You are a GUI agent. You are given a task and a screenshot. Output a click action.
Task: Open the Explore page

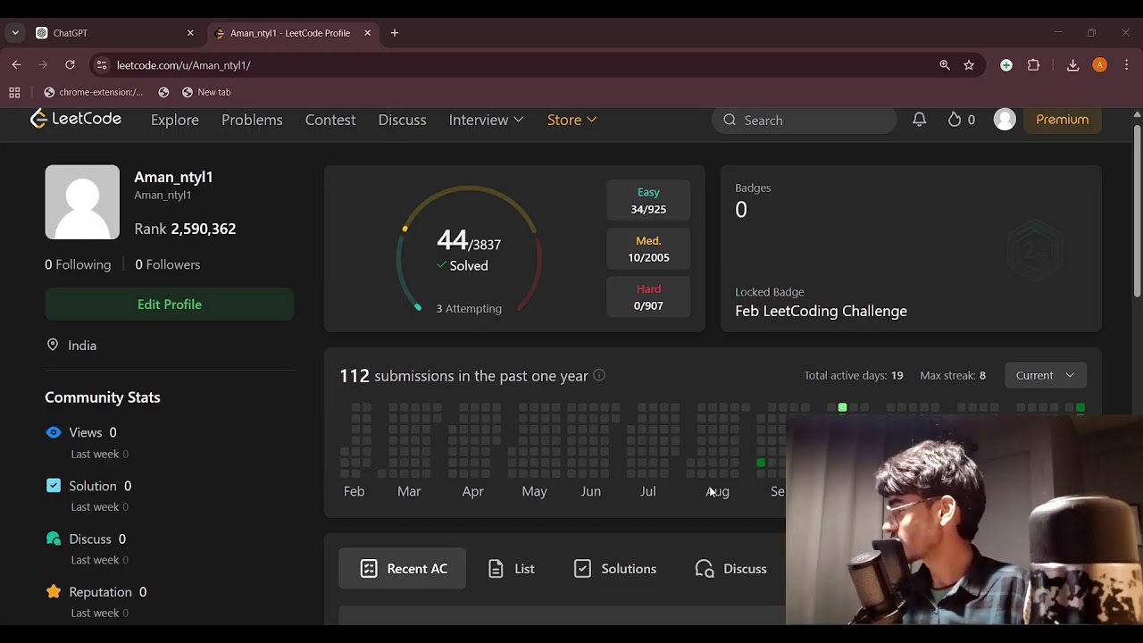175,120
